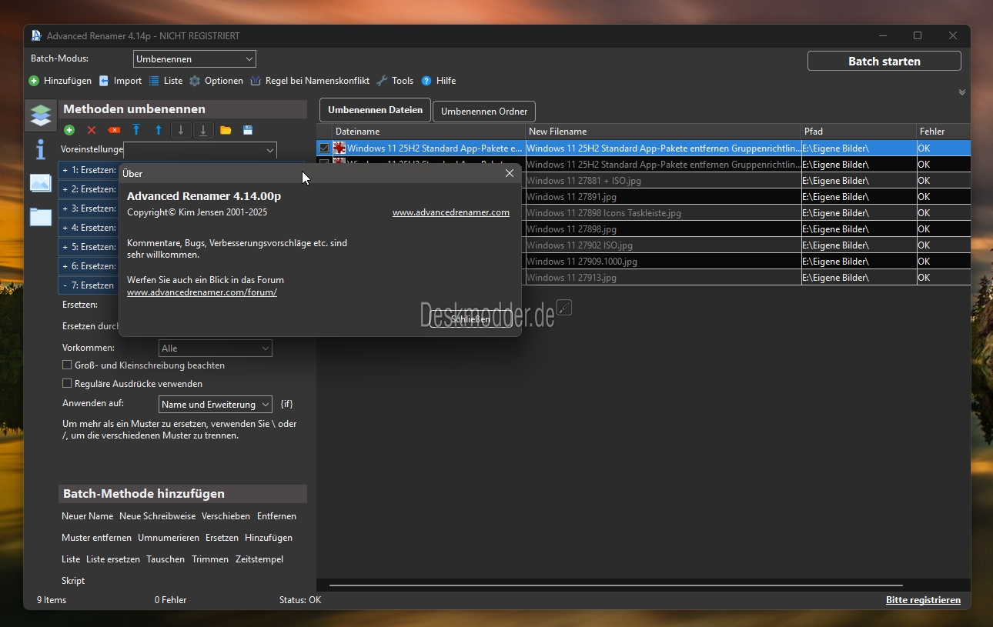Switch to Umbenennen Dateien tab

375,110
